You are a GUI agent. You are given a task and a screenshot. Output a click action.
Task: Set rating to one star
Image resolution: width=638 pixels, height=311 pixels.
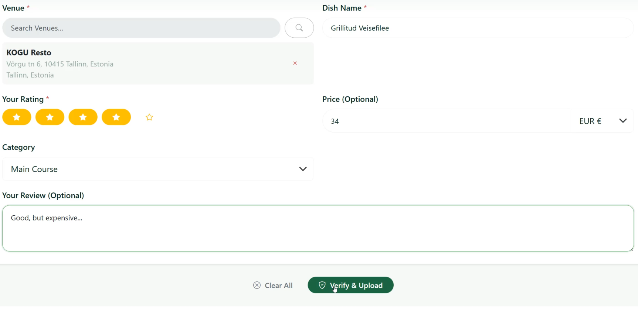pyautogui.click(x=17, y=117)
